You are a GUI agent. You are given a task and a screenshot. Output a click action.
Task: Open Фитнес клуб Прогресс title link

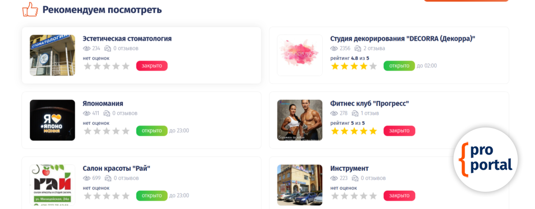(x=369, y=103)
